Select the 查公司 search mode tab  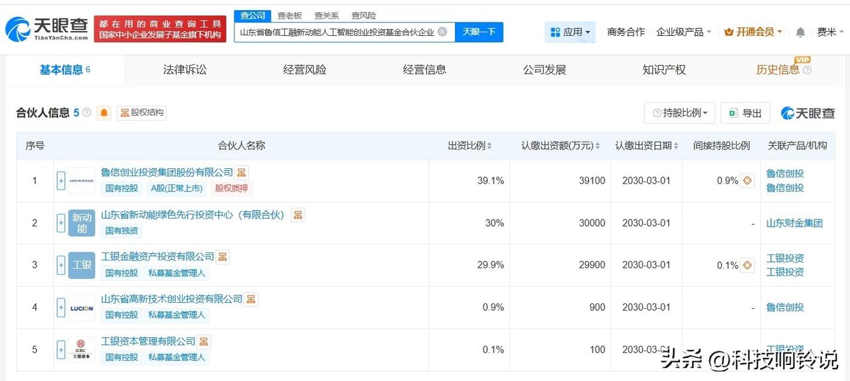coord(252,15)
